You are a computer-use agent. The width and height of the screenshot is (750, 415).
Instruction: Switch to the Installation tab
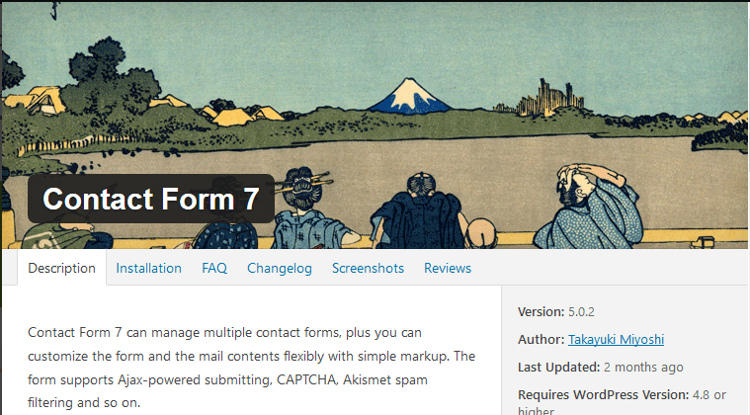(x=149, y=268)
